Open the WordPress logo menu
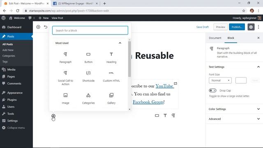This screenshot has height=148, width=263. [3, 18]
